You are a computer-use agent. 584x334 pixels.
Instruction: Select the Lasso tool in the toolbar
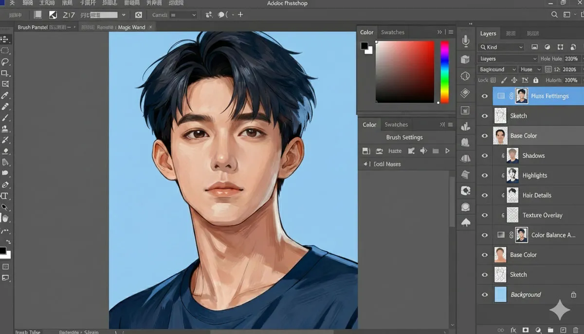[5, 62]
